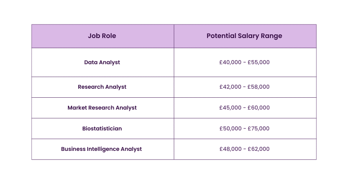Click the £45,000 lower salary figure
This screenshot has width=348, height=184.
(230, 108)
